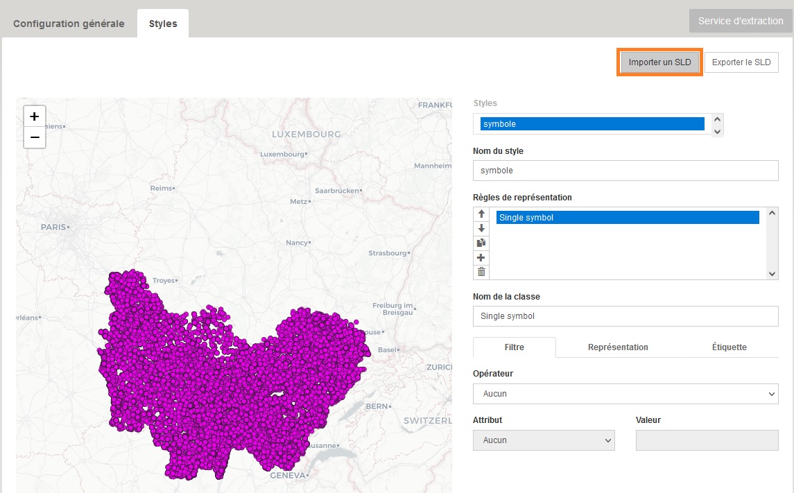This screenshot has width=794, height=493.
Task: Open the Opérateur dropdown
Action: coord(625,394)
